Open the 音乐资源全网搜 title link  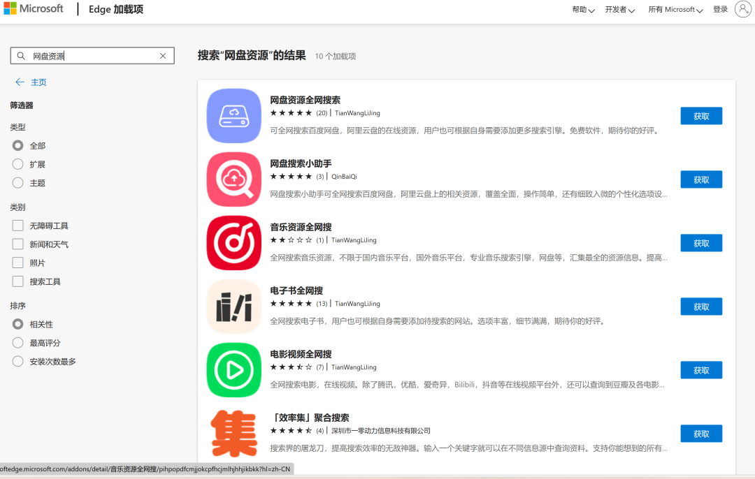[301, 227]
